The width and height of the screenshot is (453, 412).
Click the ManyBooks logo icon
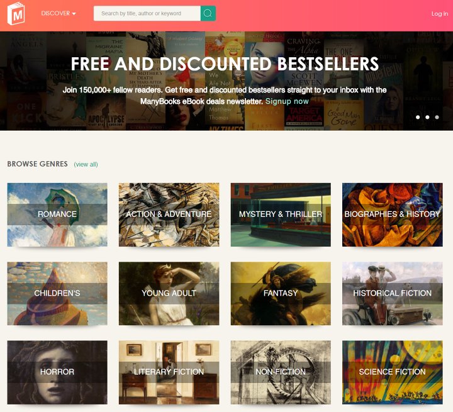pos(16,13)
